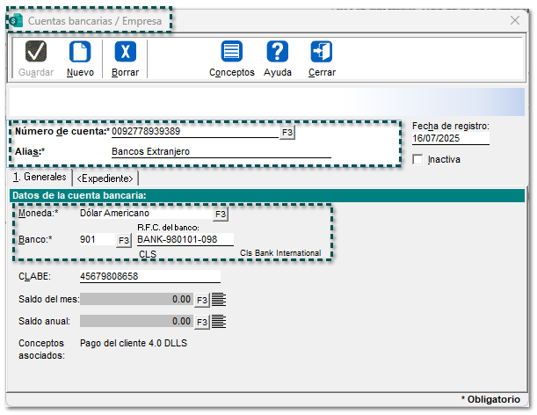Image resolution: width=537 pixels, height=415 pixels.
Task: Open F3 lookup for Moneda
Action: [x=221, y=214]
